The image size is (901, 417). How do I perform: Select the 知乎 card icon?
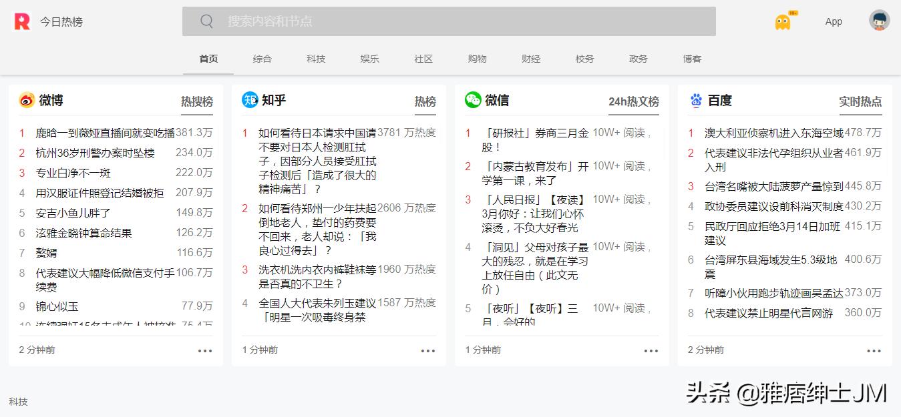coord(248,100)
